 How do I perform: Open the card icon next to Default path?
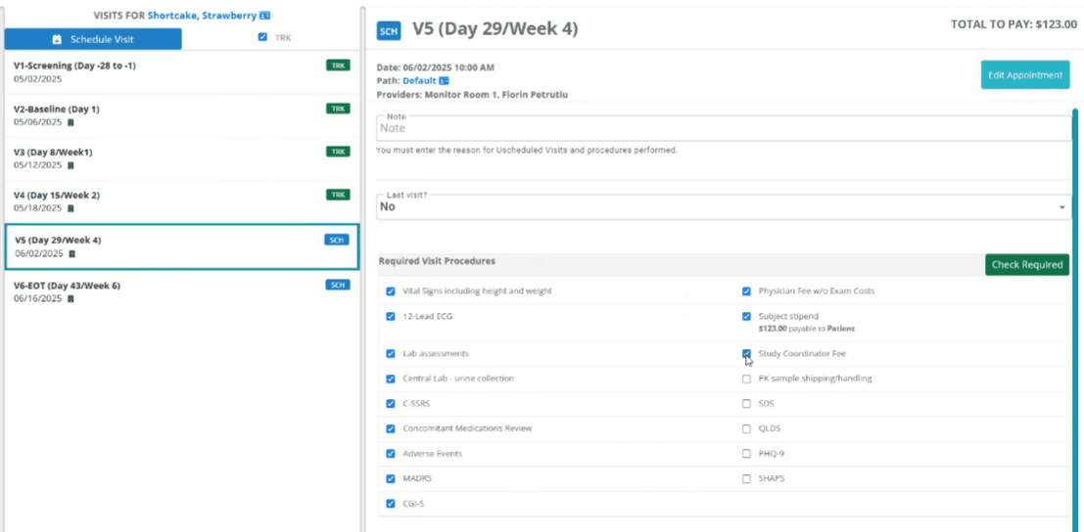click(x=444, y=81)
